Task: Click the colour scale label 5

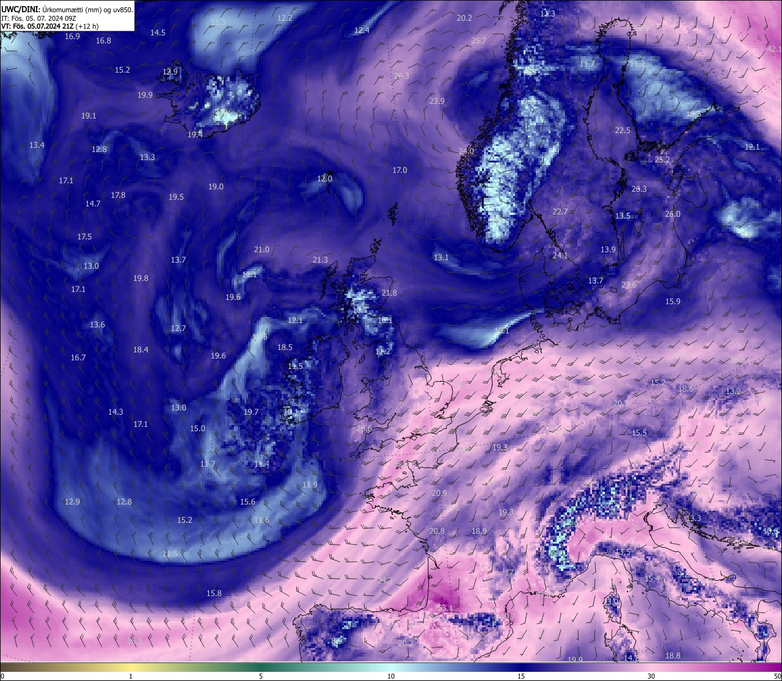Action: 261,676
